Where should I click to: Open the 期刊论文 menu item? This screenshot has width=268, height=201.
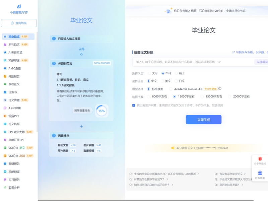click(x=18, y=45)
